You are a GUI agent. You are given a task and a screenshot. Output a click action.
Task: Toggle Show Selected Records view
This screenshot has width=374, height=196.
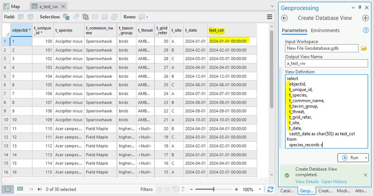20,189
